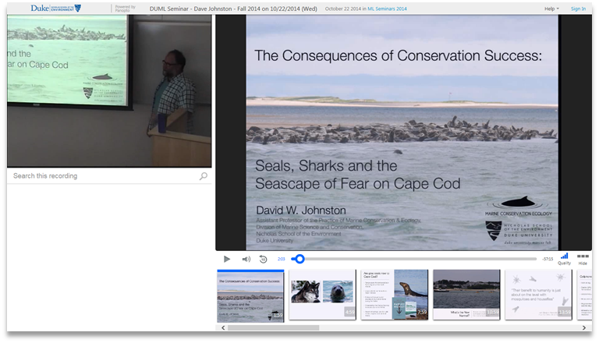This screenshot has width=599, height=343.
Task: Select the title slide thumbnail
Action: click(250, 296)
